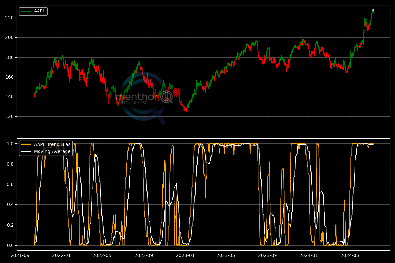Click the 2021-09 x-axis date label
Viewport: 395px width, 263px height.
pos(20,255)
